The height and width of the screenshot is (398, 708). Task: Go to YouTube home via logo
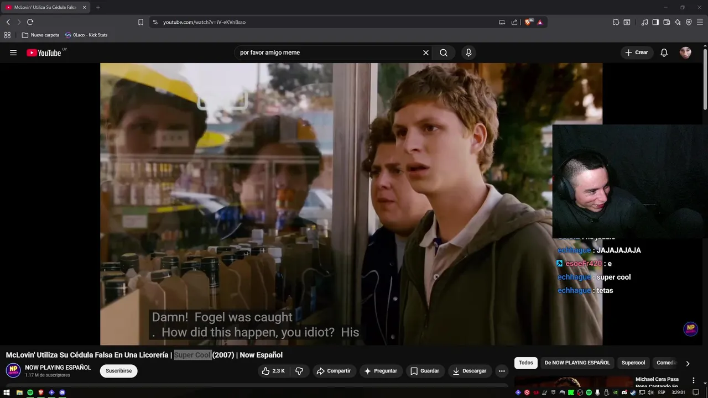[x=44, y=53]
